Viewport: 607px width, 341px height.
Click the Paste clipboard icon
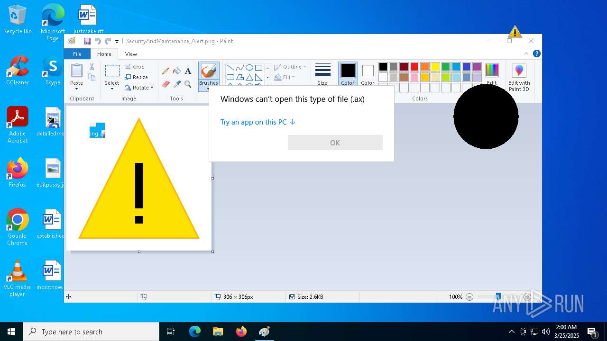(x=76, y=71)
